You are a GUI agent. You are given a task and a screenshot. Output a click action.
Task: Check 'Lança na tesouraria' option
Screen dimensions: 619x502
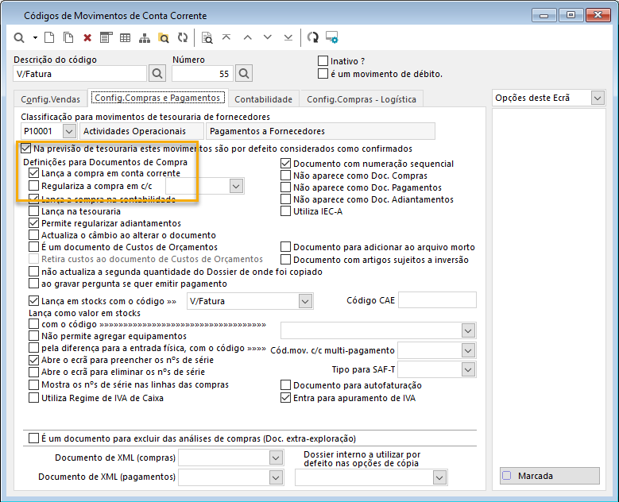[34, 211]
